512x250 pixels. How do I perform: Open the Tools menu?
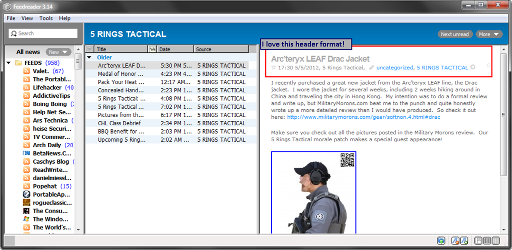46,18
